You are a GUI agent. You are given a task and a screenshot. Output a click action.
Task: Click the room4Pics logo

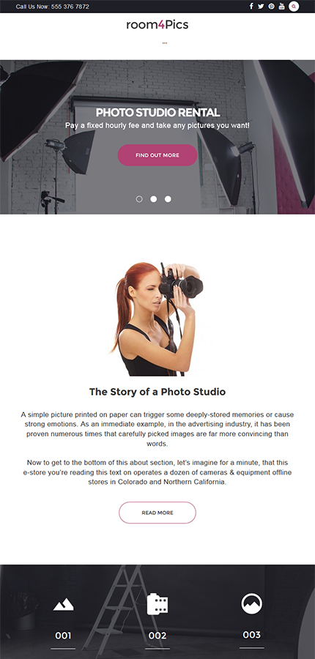pos(157,25)
